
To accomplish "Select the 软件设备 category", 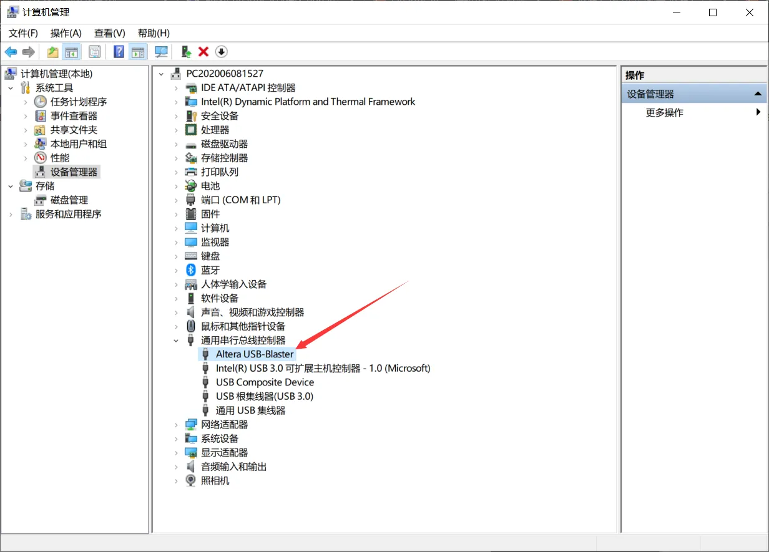I will 220,298.
